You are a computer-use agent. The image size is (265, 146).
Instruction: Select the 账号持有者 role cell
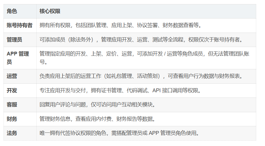click(20, 26)
